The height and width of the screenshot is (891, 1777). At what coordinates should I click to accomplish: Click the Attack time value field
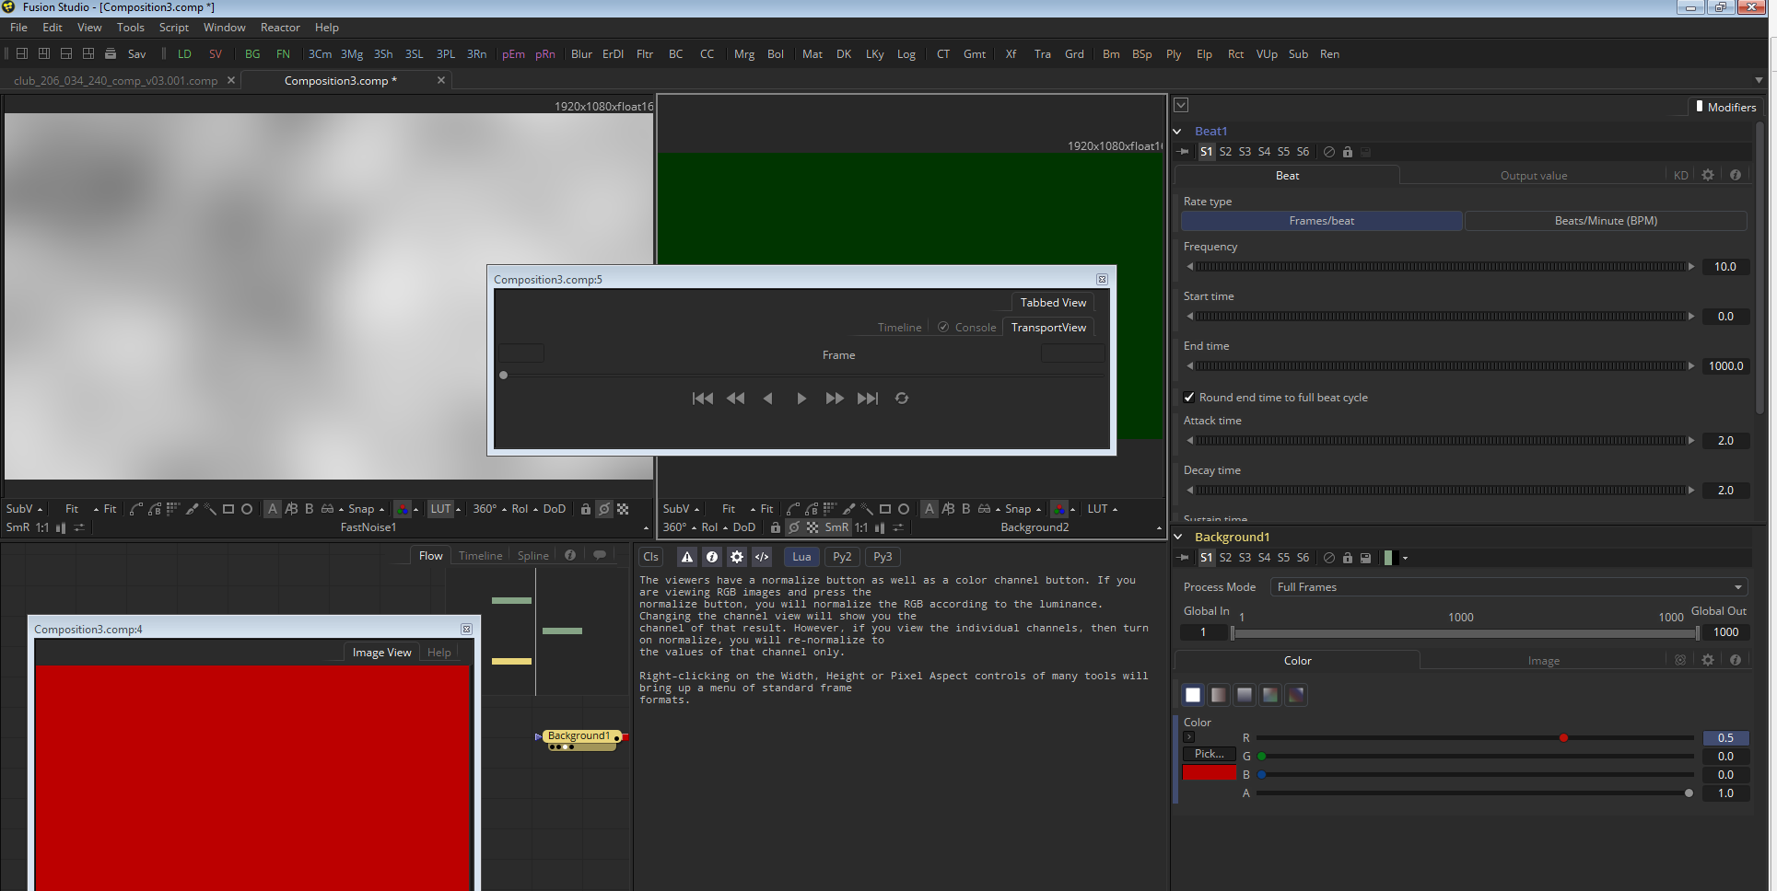pos(1725,441)
